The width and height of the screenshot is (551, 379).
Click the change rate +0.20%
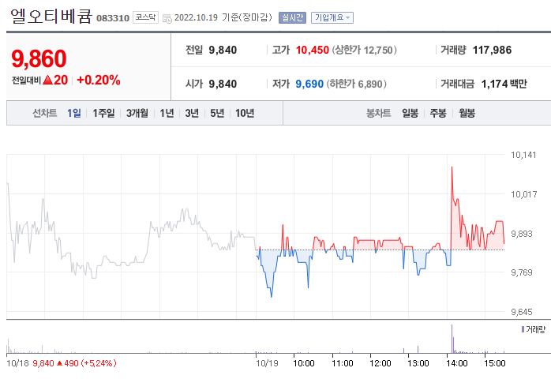[x=99, y=81]
